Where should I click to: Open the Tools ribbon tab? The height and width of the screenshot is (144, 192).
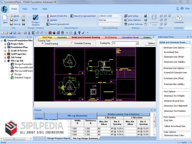coord(34,9)
